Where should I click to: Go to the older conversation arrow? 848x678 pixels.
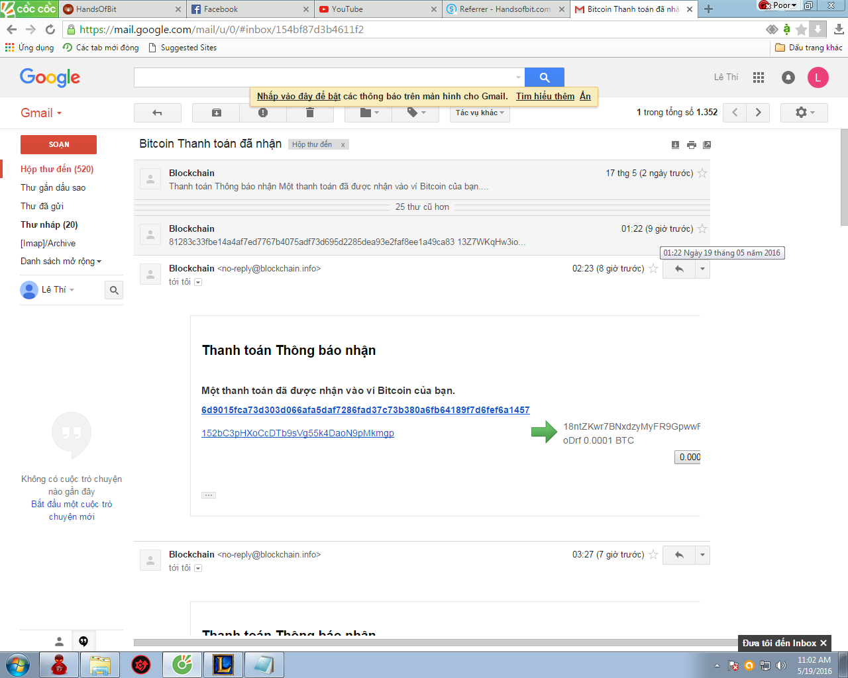click(x=759, y=113)
